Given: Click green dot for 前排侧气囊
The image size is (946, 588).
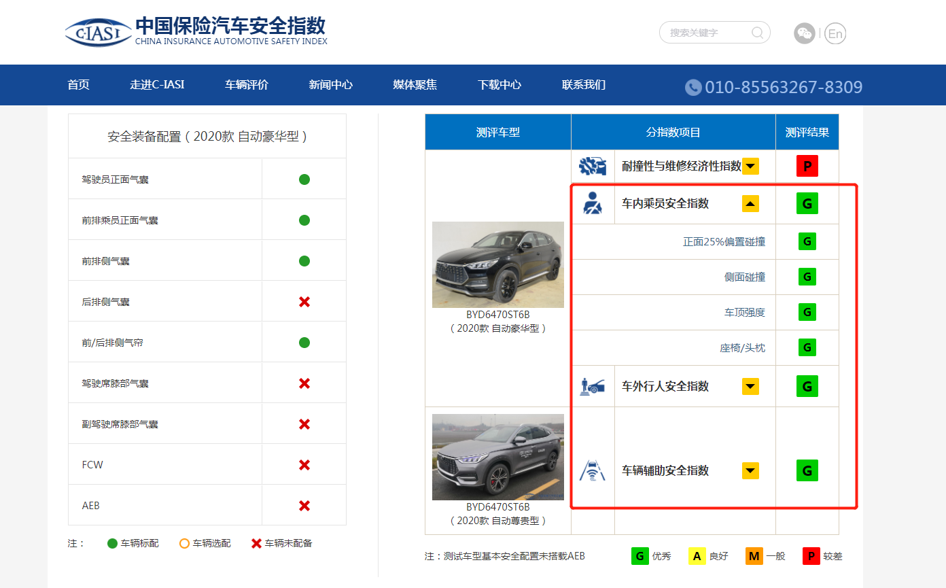Looking at the screenshot, I should point(304,261).
